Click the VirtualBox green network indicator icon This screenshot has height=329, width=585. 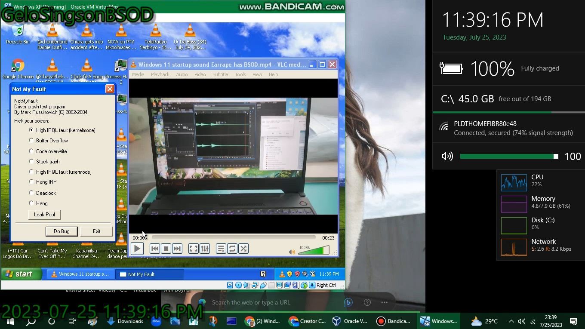pyautogui.click(x=304, y=285)
